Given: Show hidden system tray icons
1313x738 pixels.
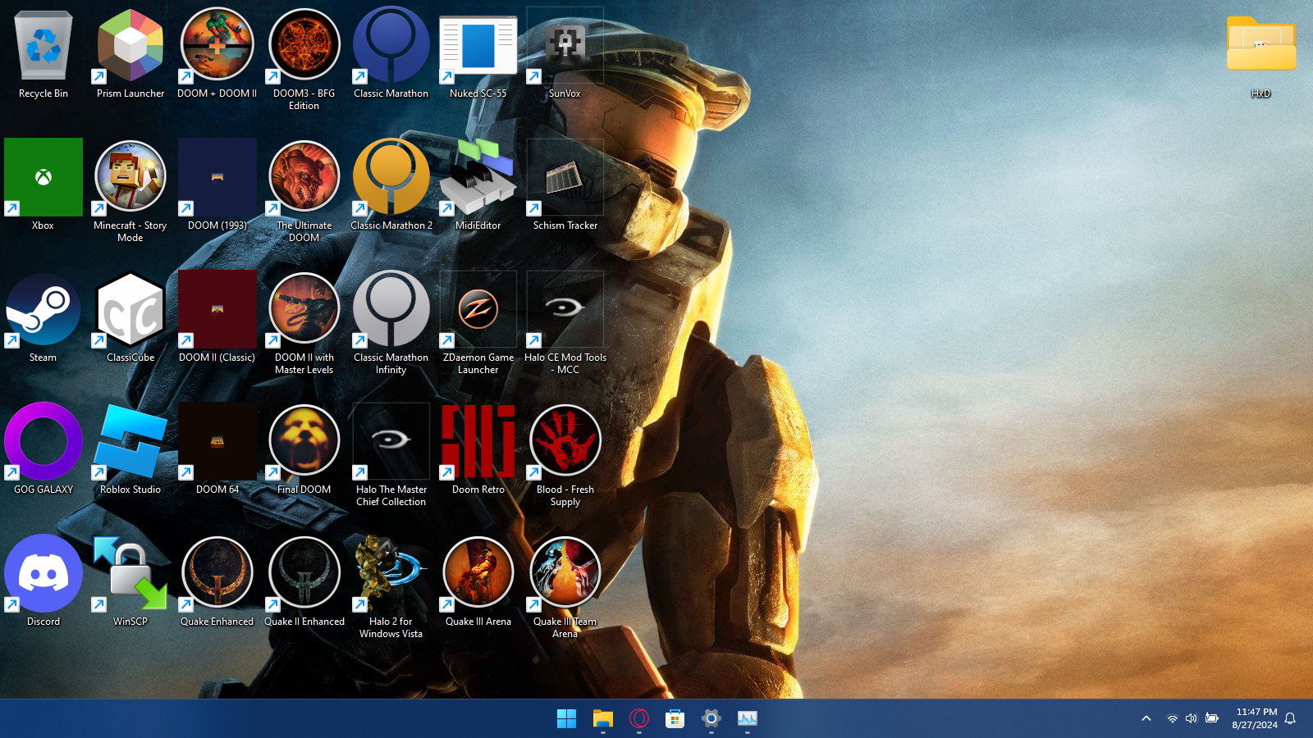Looking at the screenshot, I should 1146,719.
